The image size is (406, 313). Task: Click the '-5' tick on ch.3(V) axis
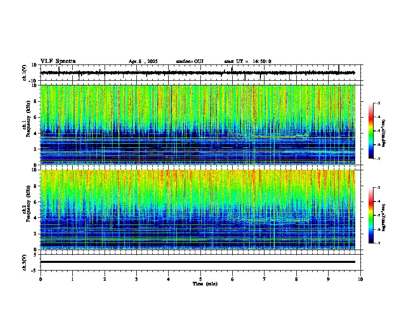[x=35, y=271]
